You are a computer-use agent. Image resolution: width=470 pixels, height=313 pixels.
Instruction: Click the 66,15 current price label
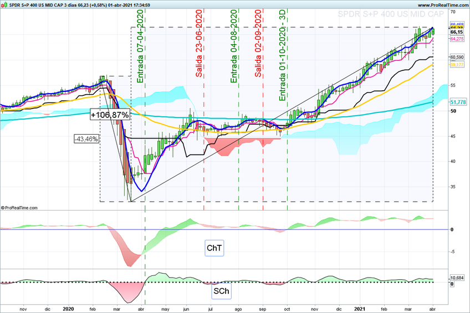457,32
